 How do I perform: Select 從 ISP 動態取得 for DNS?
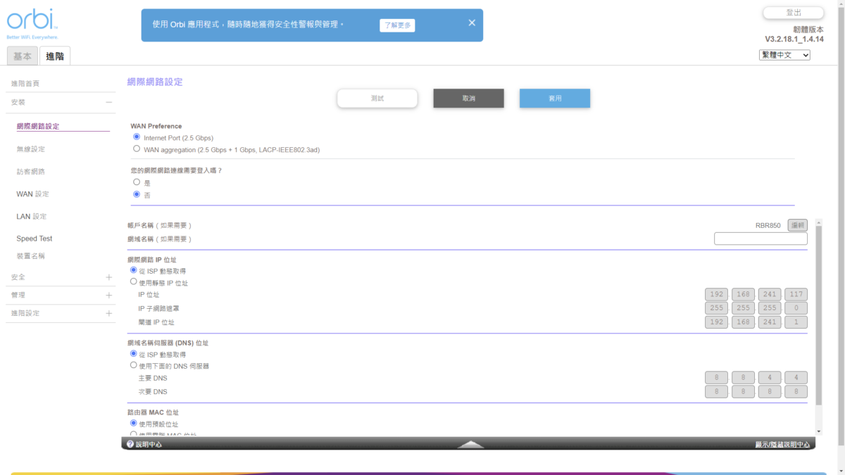click(x=134, y=354)
